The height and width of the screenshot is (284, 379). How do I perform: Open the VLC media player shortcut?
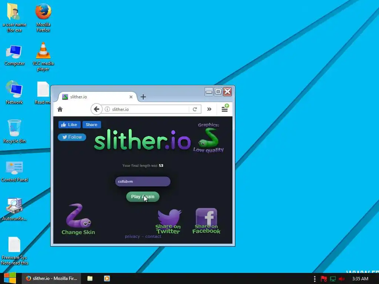[x=43, y=57]
